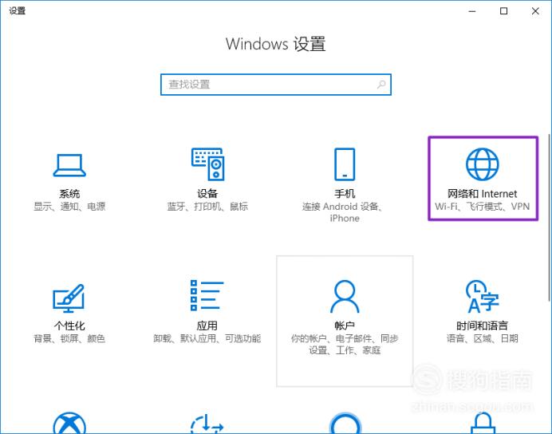The height and width of the screenshot is (434, 552).
Task: Open the 时间和语言 clock and letter icon
Action: point(482,296)
